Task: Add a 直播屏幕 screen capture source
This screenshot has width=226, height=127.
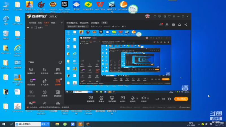Action: point(91,99)
